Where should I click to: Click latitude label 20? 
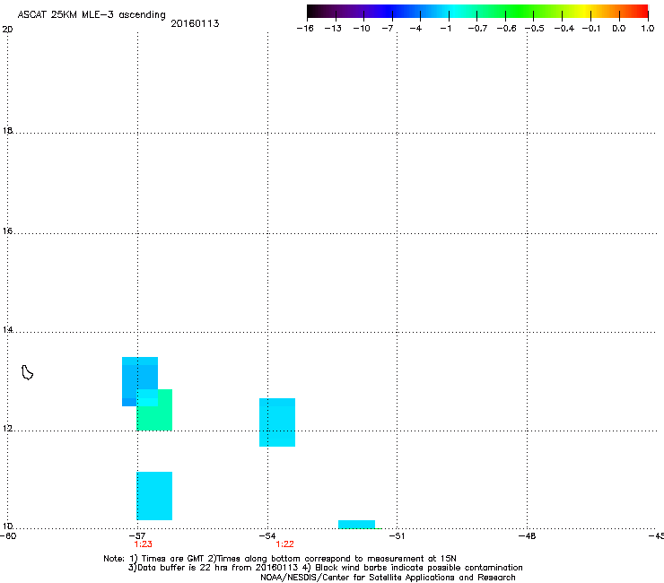coord(7,30)
